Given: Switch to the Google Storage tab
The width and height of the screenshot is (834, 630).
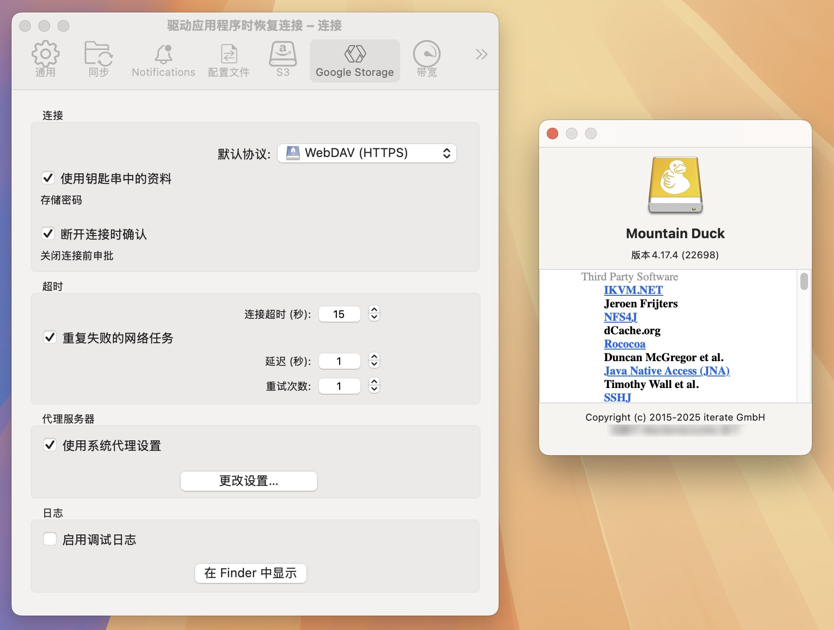Looking at the screenshot, I should pyautogui.click(x=355, y=61).
